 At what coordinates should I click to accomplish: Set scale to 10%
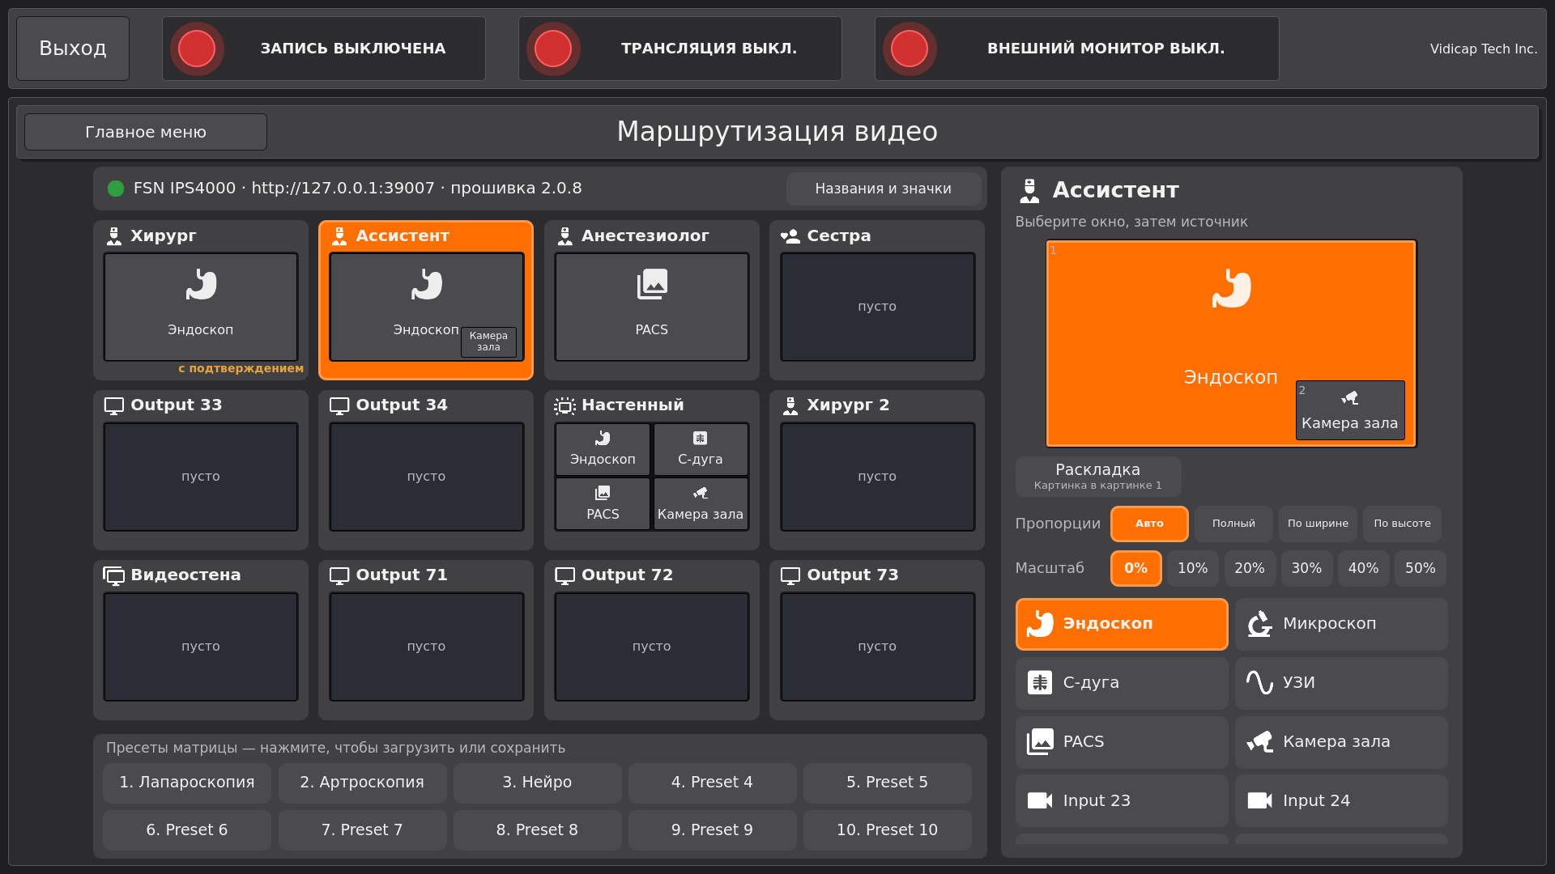pyautogui.click(x=1192, y=568)
